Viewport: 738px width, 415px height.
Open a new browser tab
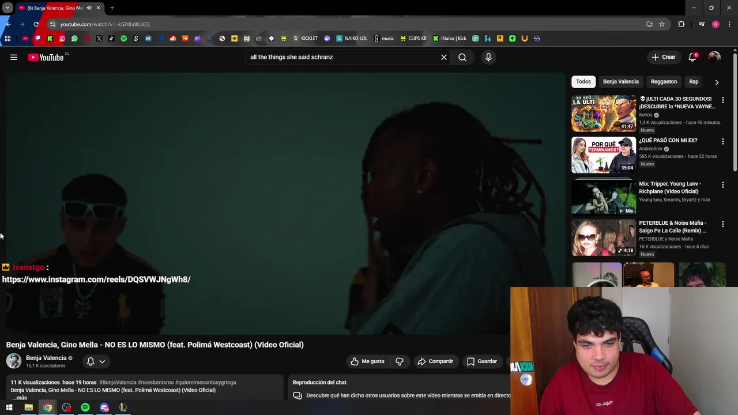click(x=112, y=8)
